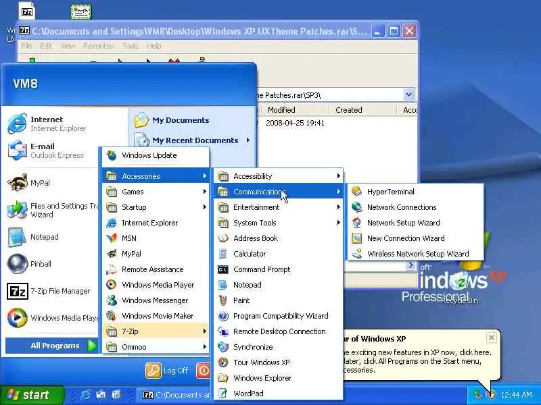Click the Start button

pyautogui.click(x=32, y=395)
